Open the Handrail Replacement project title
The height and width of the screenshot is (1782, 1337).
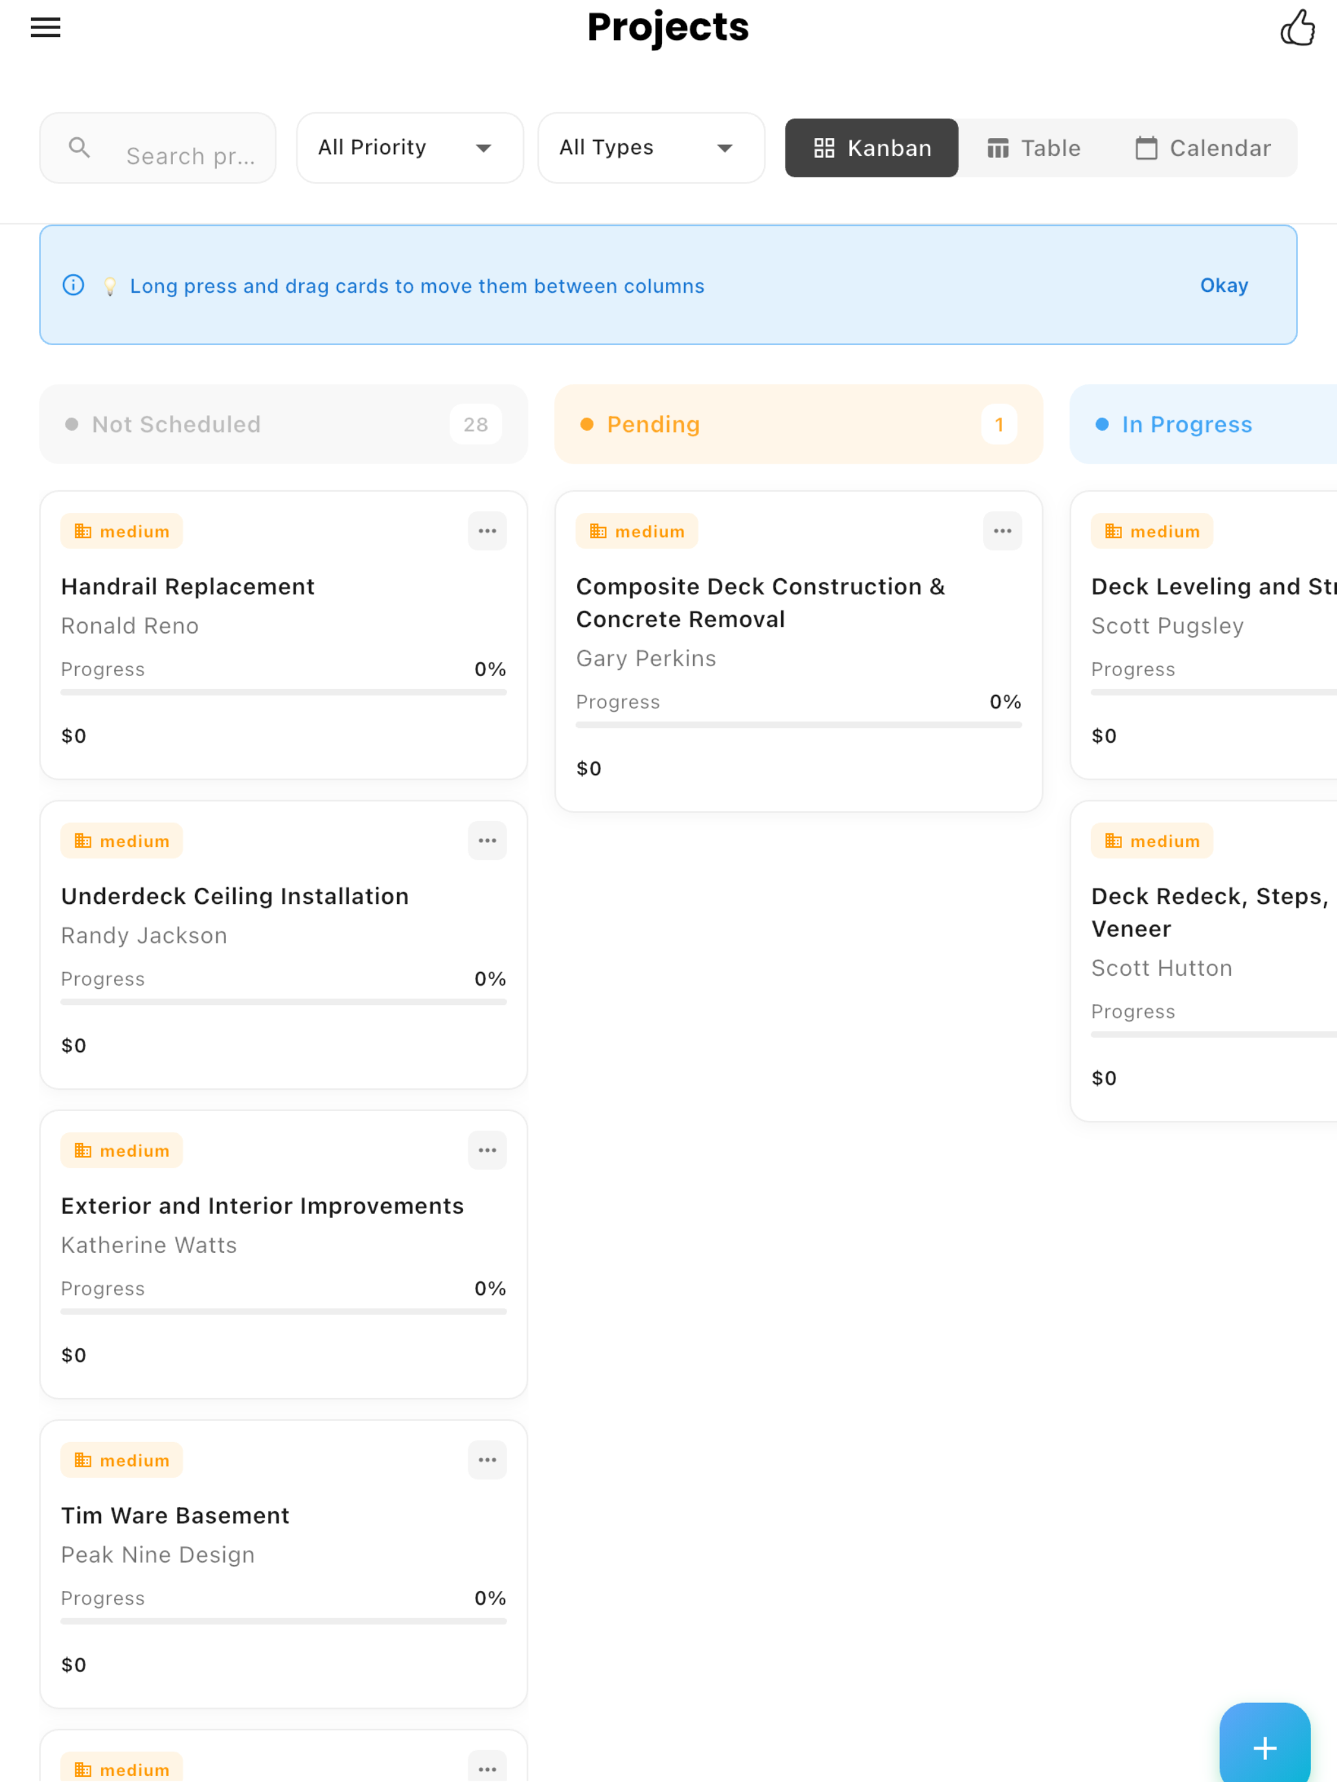pos(188,587)
